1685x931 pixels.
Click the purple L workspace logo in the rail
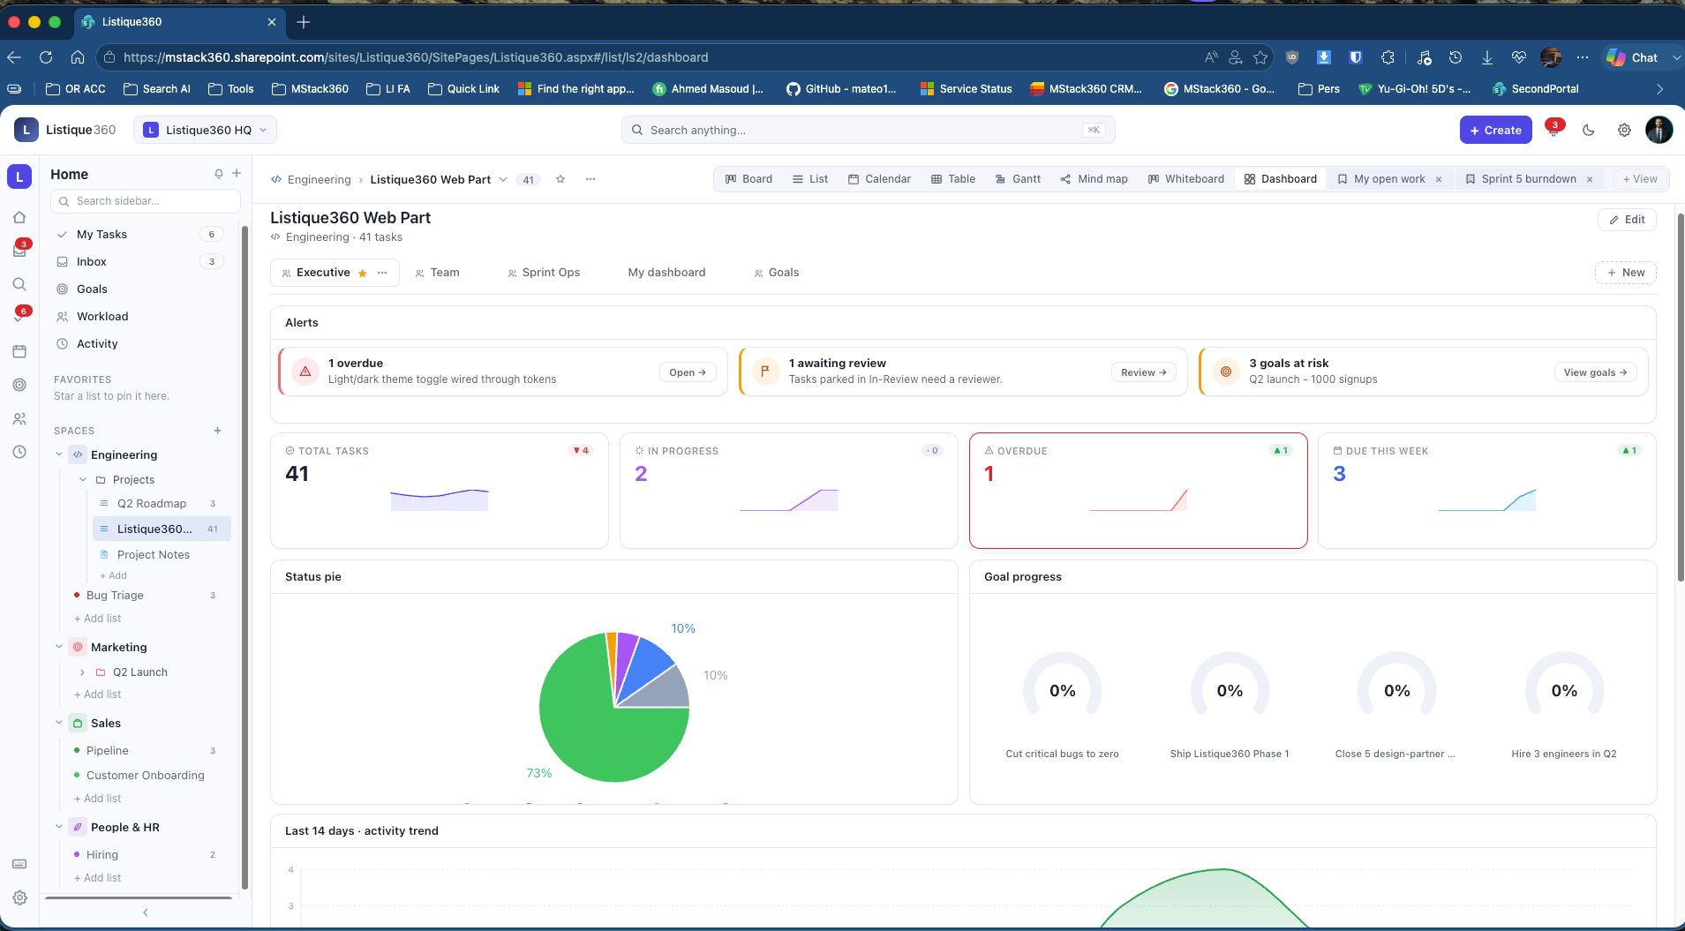coord(19,176)
